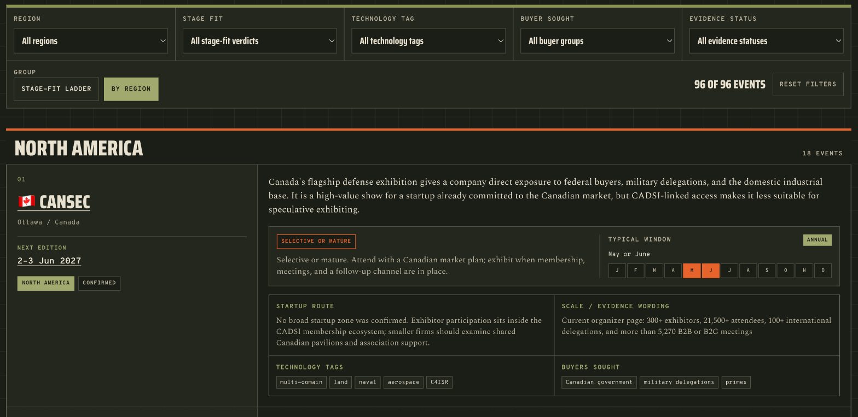Viewport: 858px width, 417px height.
Task: Select the D (December) month box
Action: pyautogui.click(x=823, y=271)
